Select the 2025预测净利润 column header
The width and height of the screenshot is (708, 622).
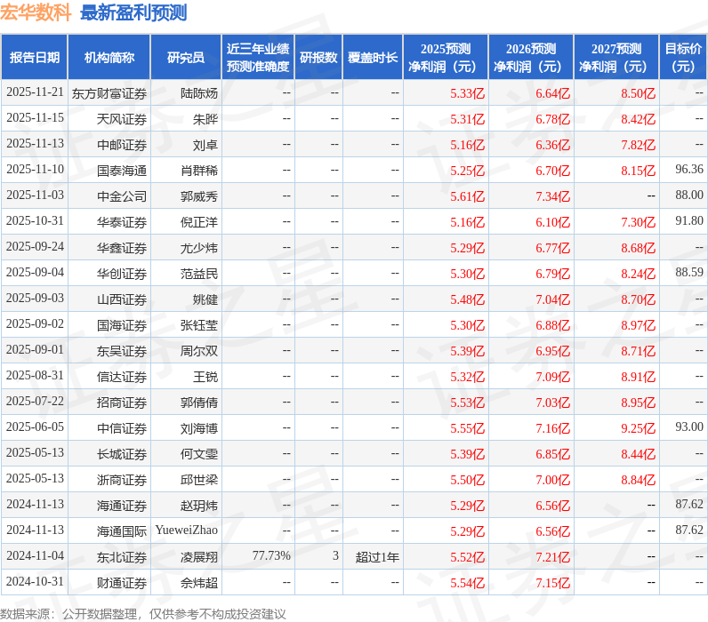coord(446,57)
